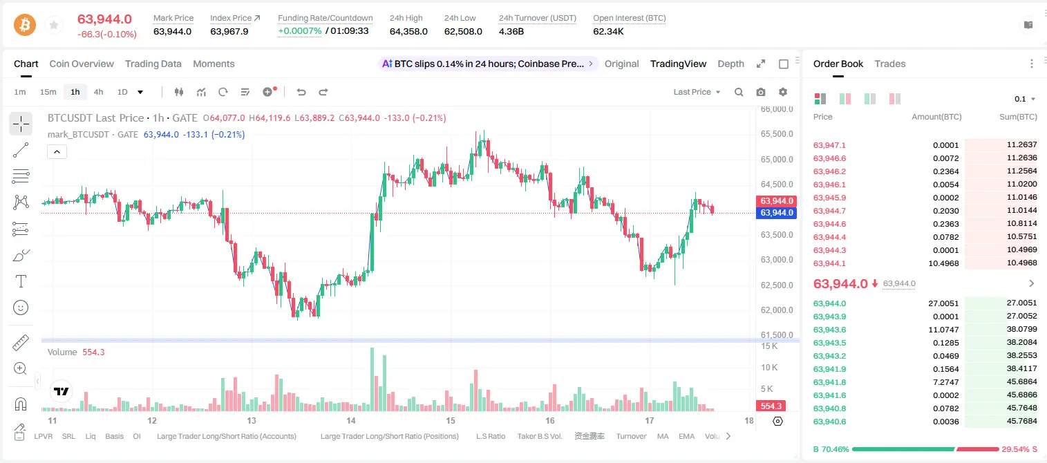
Task: Expand the time interval dropdown arrow next to 1D
Action: (x=141, y=92)
